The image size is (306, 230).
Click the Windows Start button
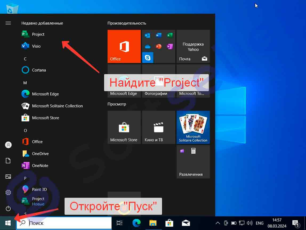tap(8, 223)
